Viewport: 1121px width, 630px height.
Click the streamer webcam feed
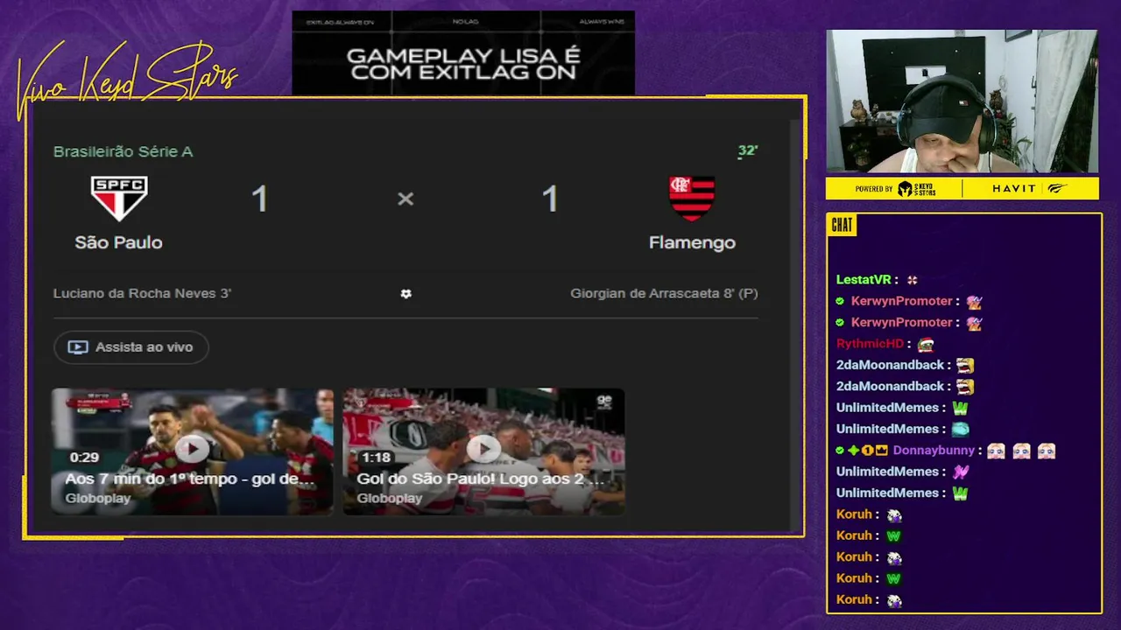pos(962,101)
